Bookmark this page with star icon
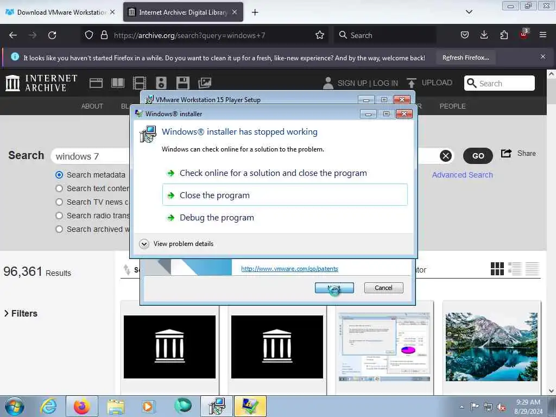Image resolution: width=556 pixels, height=417 pixels. [319, 35]
